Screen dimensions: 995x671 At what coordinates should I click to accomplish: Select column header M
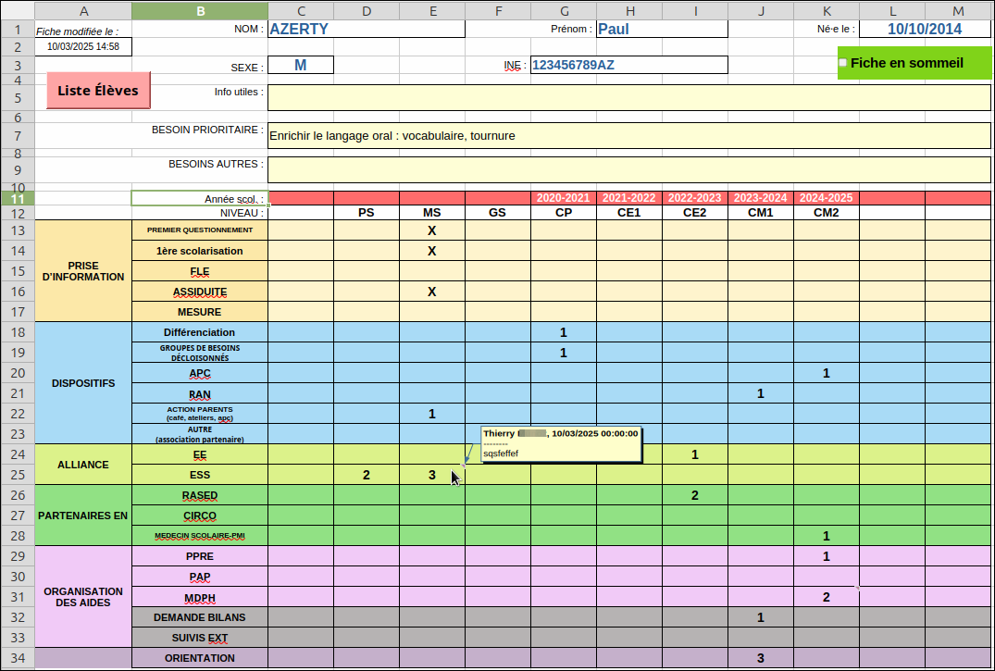958,11
